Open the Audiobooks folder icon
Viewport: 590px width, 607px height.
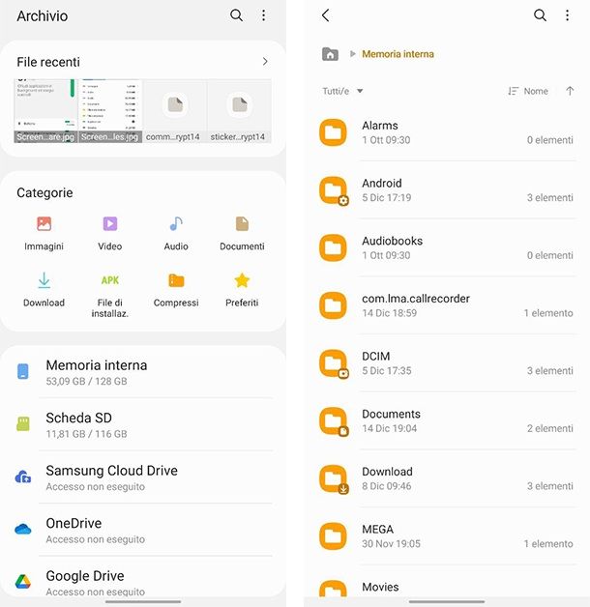pos(333,248)
